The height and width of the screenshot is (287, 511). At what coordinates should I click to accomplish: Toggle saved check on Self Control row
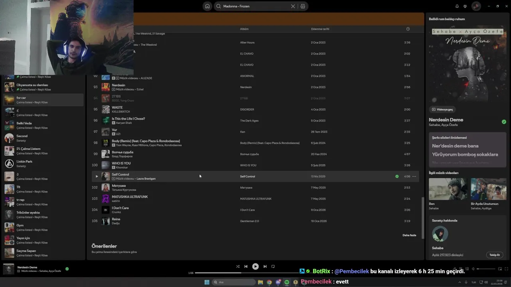(397, 176)
